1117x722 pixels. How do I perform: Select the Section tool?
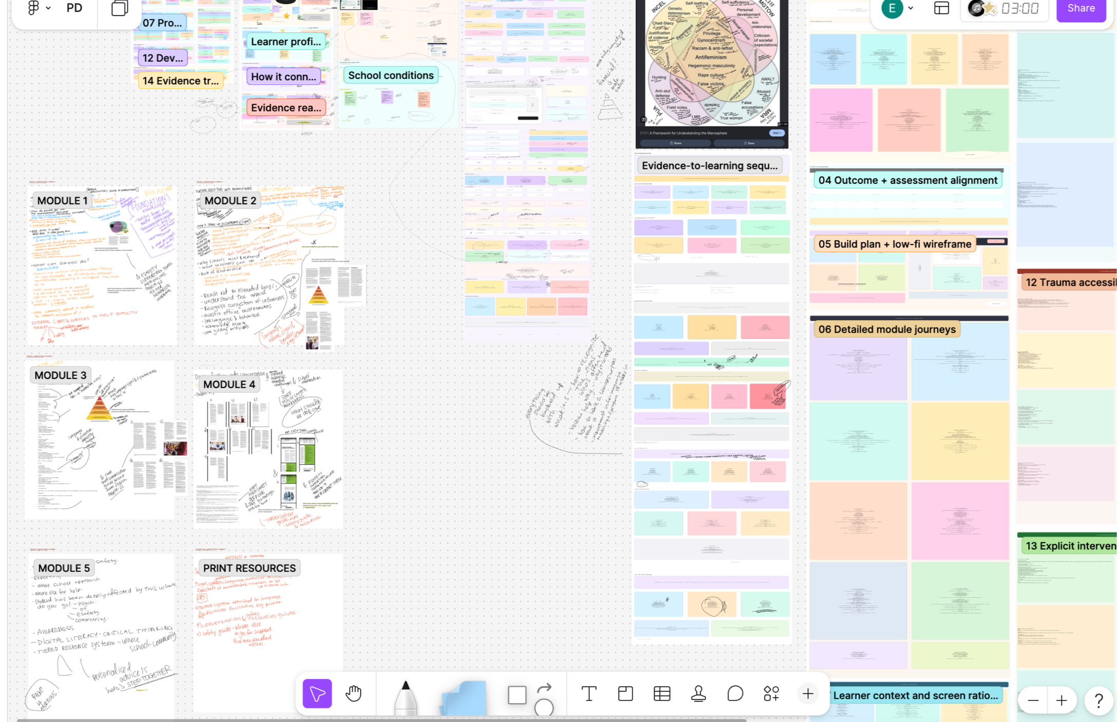coord(625,693)
